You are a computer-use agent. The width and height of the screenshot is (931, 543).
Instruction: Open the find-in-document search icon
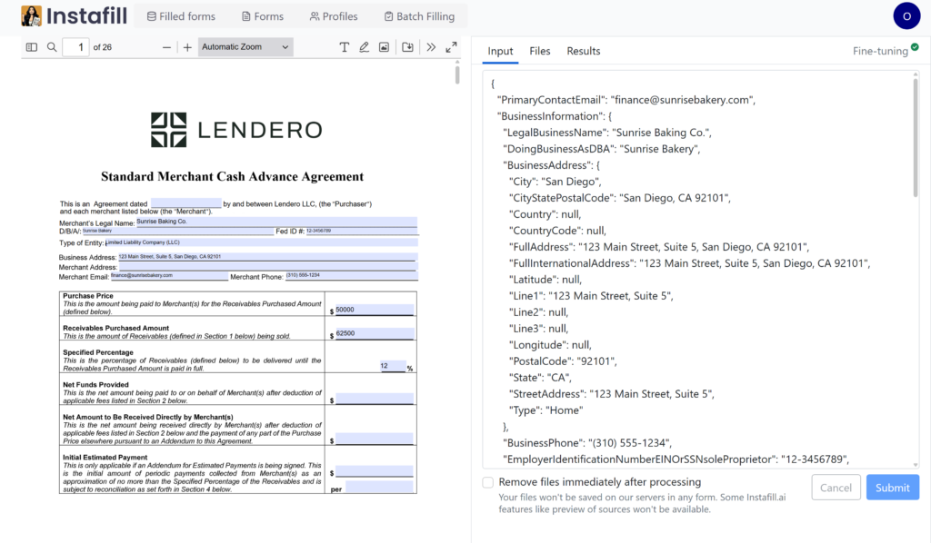tap(52, 47)
